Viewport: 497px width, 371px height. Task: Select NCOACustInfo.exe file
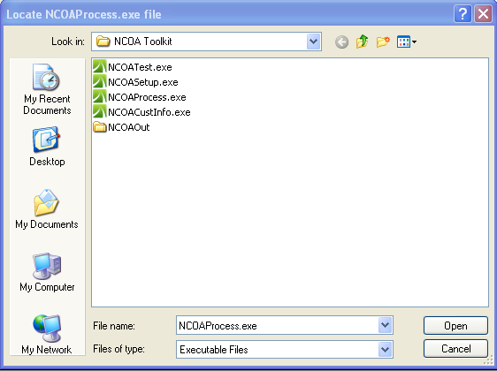pos(141,112)
